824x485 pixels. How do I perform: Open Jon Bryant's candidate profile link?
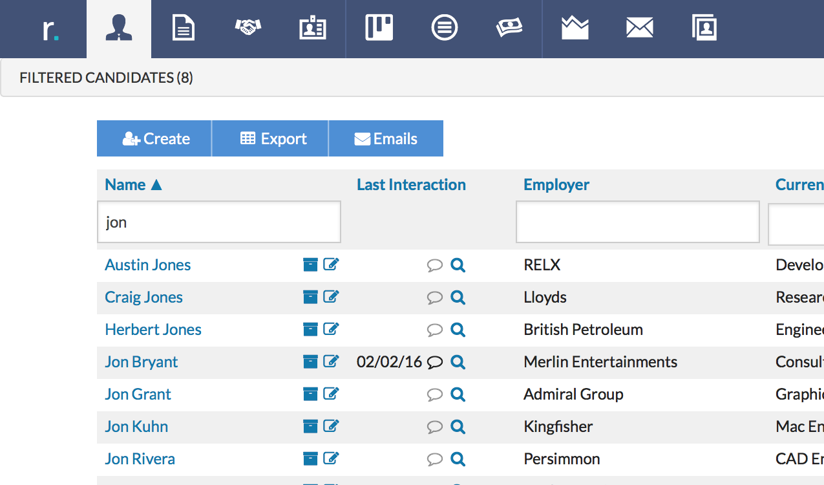(142, 361)
